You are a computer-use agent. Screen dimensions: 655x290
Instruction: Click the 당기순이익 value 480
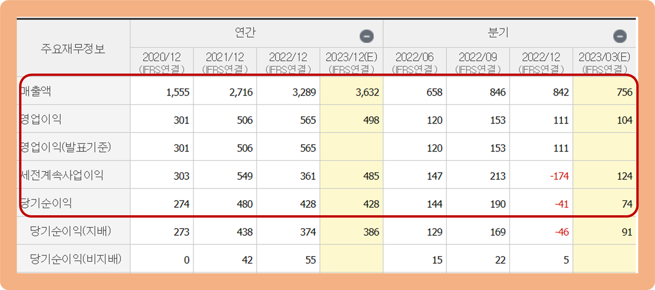[x=245, y=205]
